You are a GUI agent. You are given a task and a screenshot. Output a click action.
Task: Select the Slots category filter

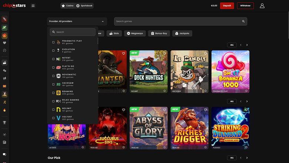pyautogui.click(x=114, y=33)
